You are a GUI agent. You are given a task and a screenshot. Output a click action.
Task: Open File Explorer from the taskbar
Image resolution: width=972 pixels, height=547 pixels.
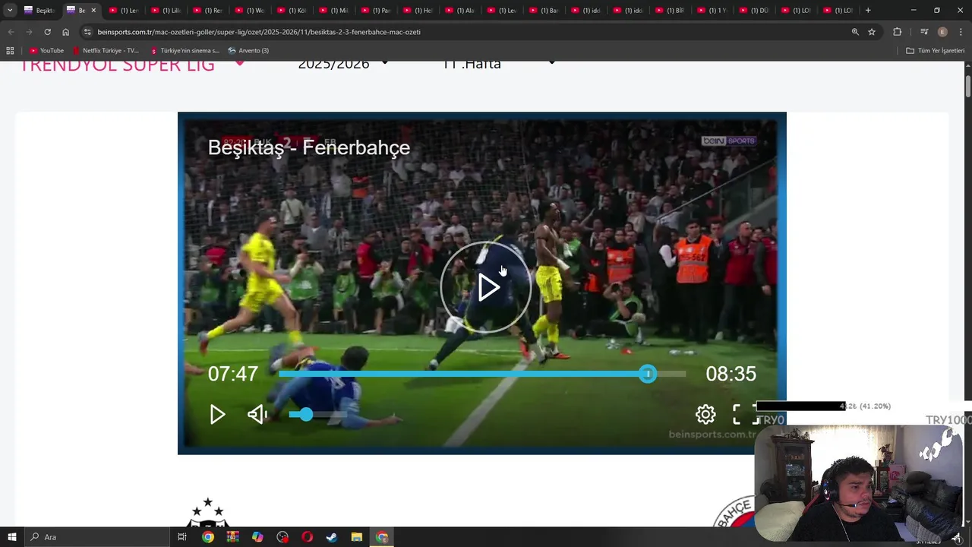click(357, 537)
